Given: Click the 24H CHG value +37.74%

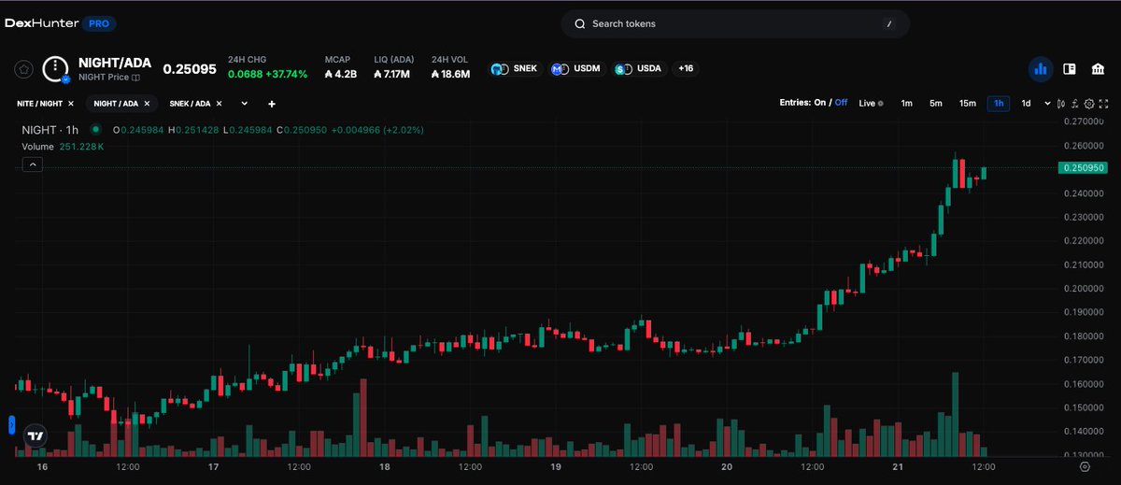Looking at the screenshot, I should click(x=287, y=73).
